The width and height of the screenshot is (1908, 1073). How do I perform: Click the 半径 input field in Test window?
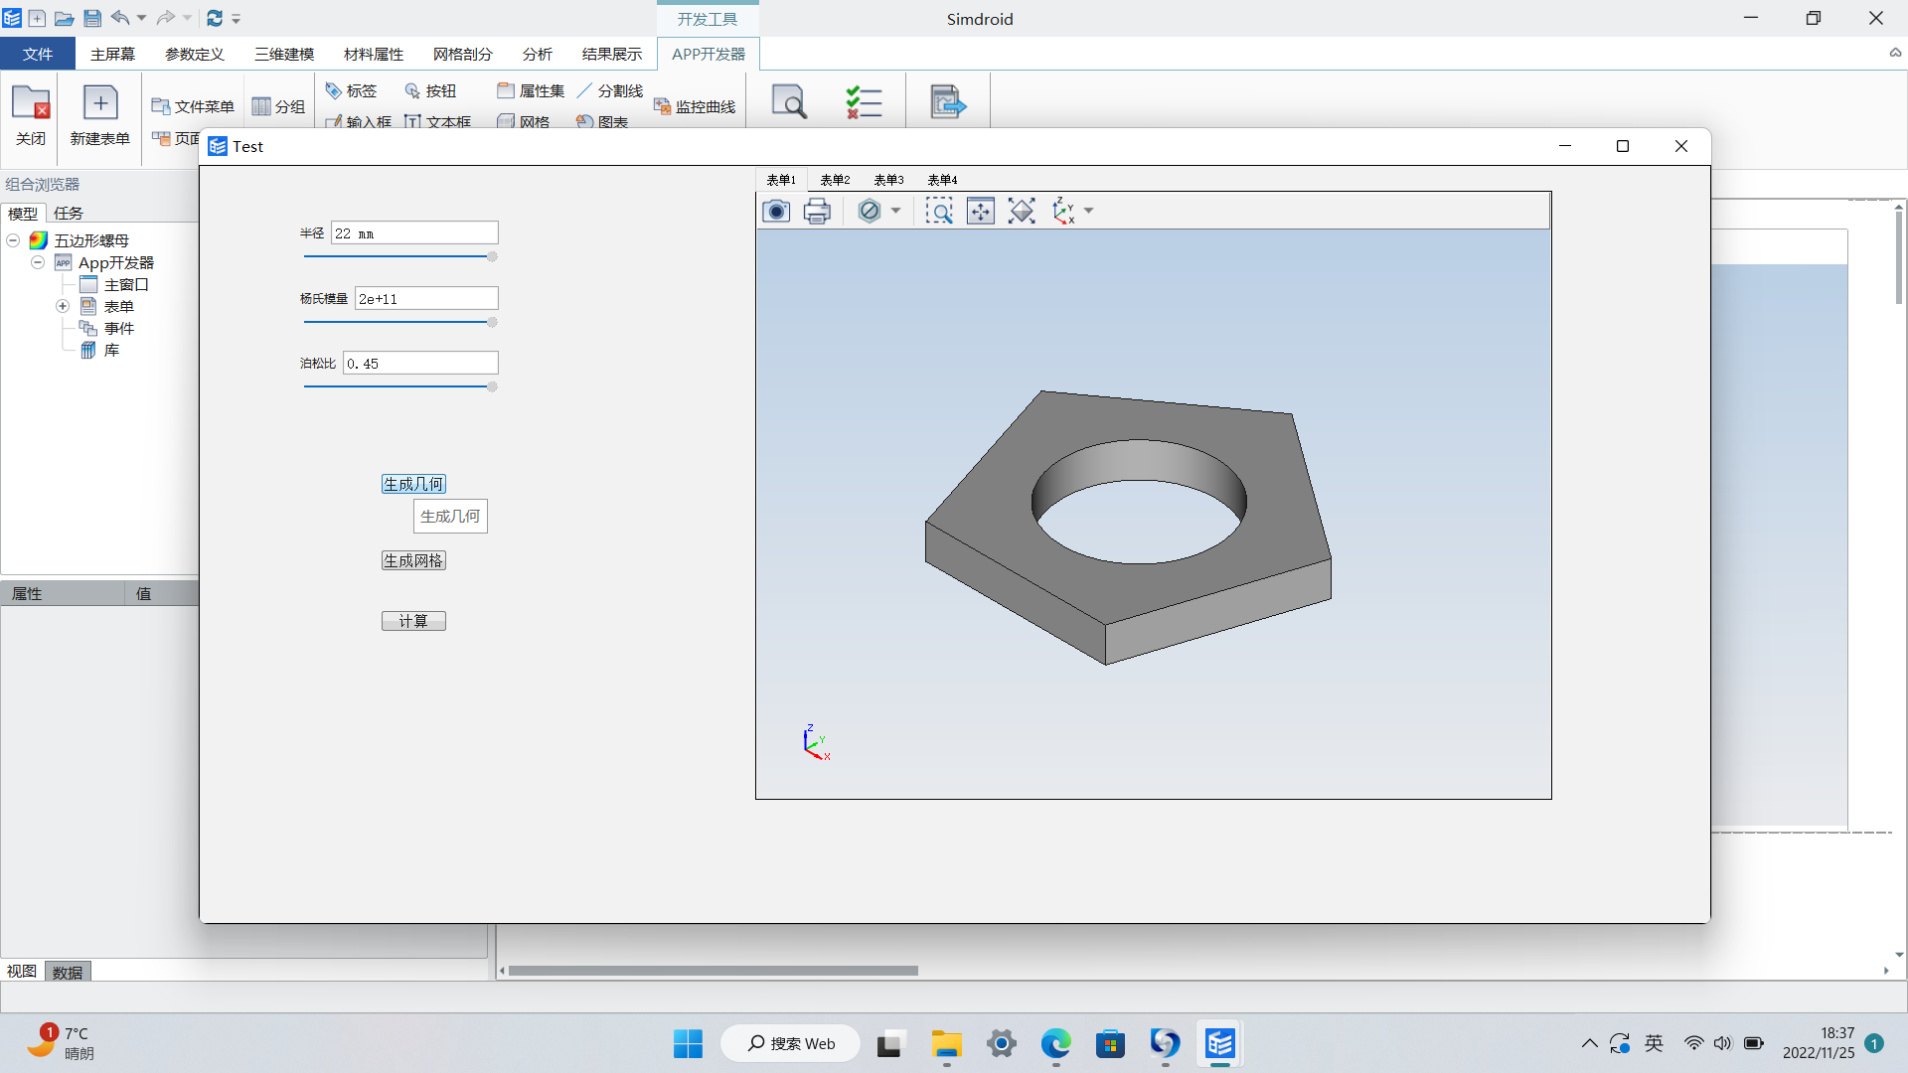(414, 232)
